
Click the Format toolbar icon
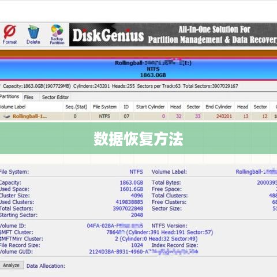coord(10,34)
